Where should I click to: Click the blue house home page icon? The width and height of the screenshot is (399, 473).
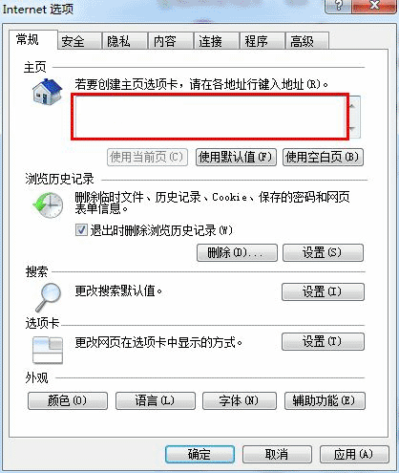48,92
